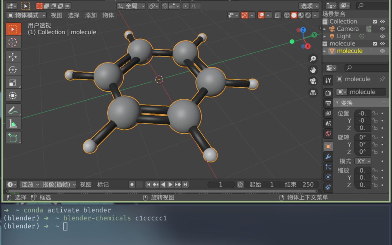The width and height of the screenshot is (392, 245).
Task: Toggle visibility of the Collection in outliner
Action: tap(382, 21)
